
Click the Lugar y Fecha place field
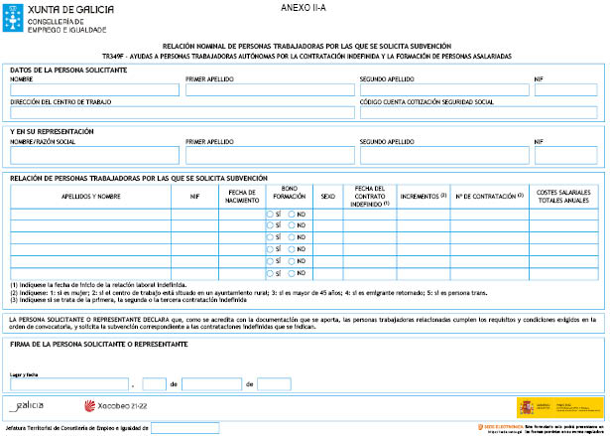click(x=69, y=384)
